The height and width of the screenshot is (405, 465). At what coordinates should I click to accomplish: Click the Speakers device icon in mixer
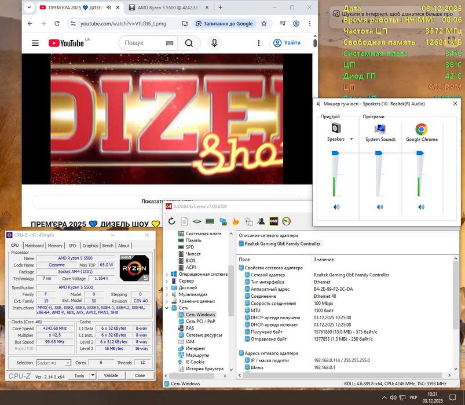[x=336, y=128]
